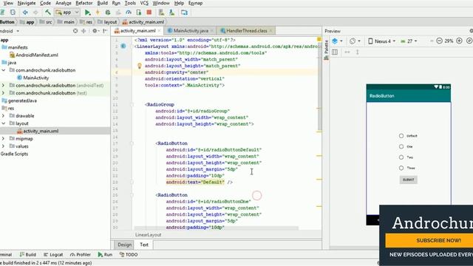This screenshot has height=266, width=473.
Task: Select MainActivity in project tree
Action: (33, 78)
